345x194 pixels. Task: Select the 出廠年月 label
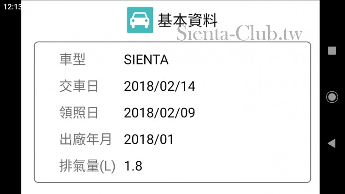(x=86, y=140)
